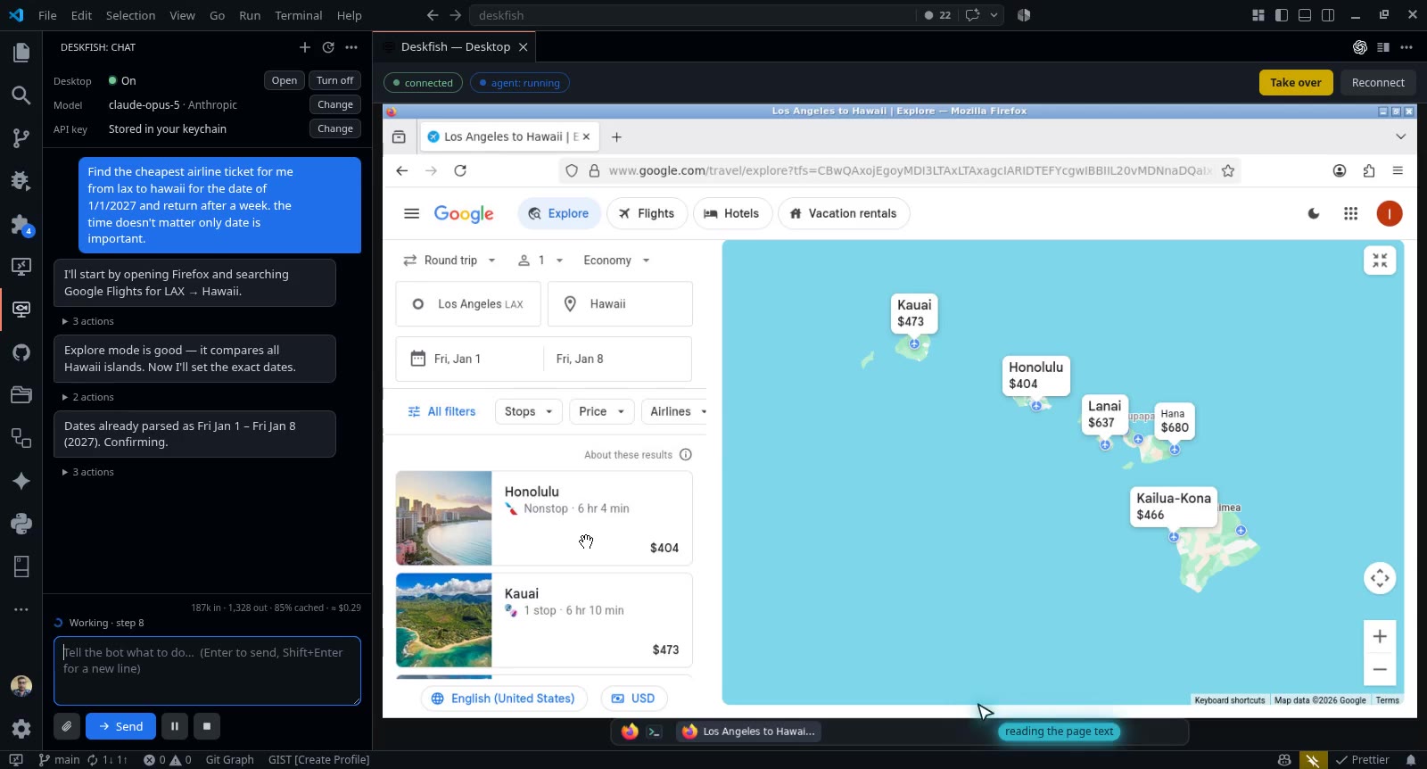Zoom in on the Hawaii map
Image resolution: width=1427 pixels, height=769 pixels.
1380,636
